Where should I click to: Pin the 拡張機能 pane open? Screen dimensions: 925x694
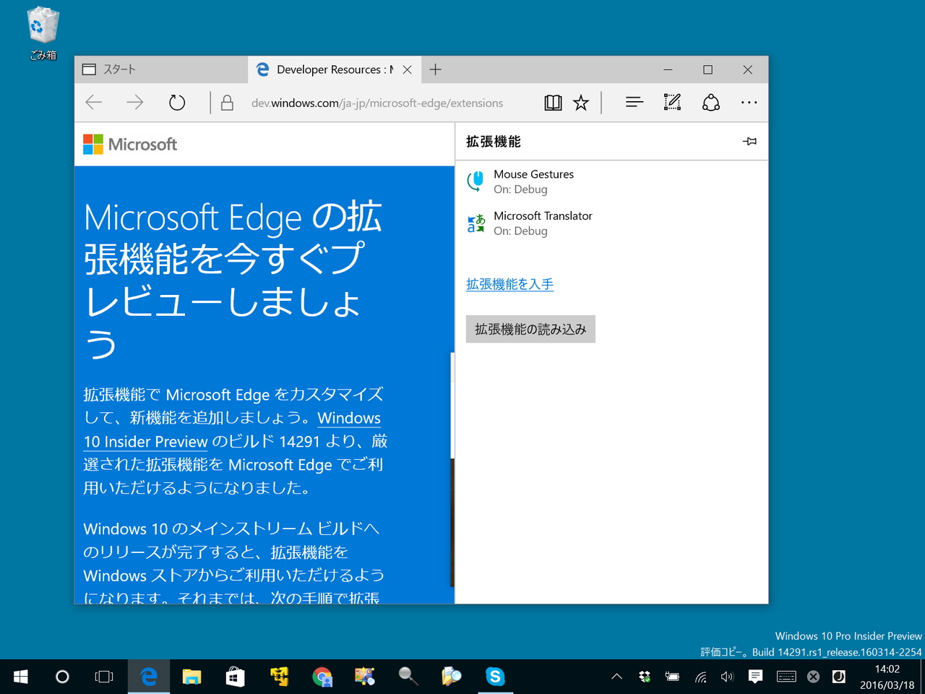coord(750,141)
